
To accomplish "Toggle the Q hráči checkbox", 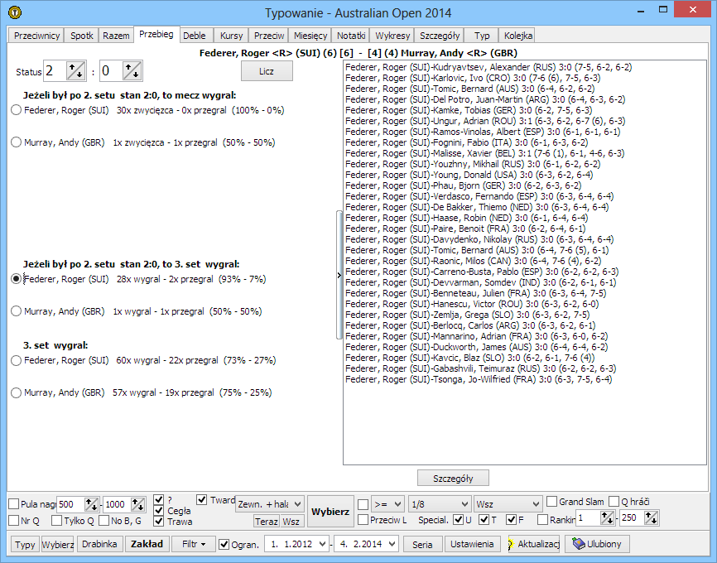I will tap(614, 502).
